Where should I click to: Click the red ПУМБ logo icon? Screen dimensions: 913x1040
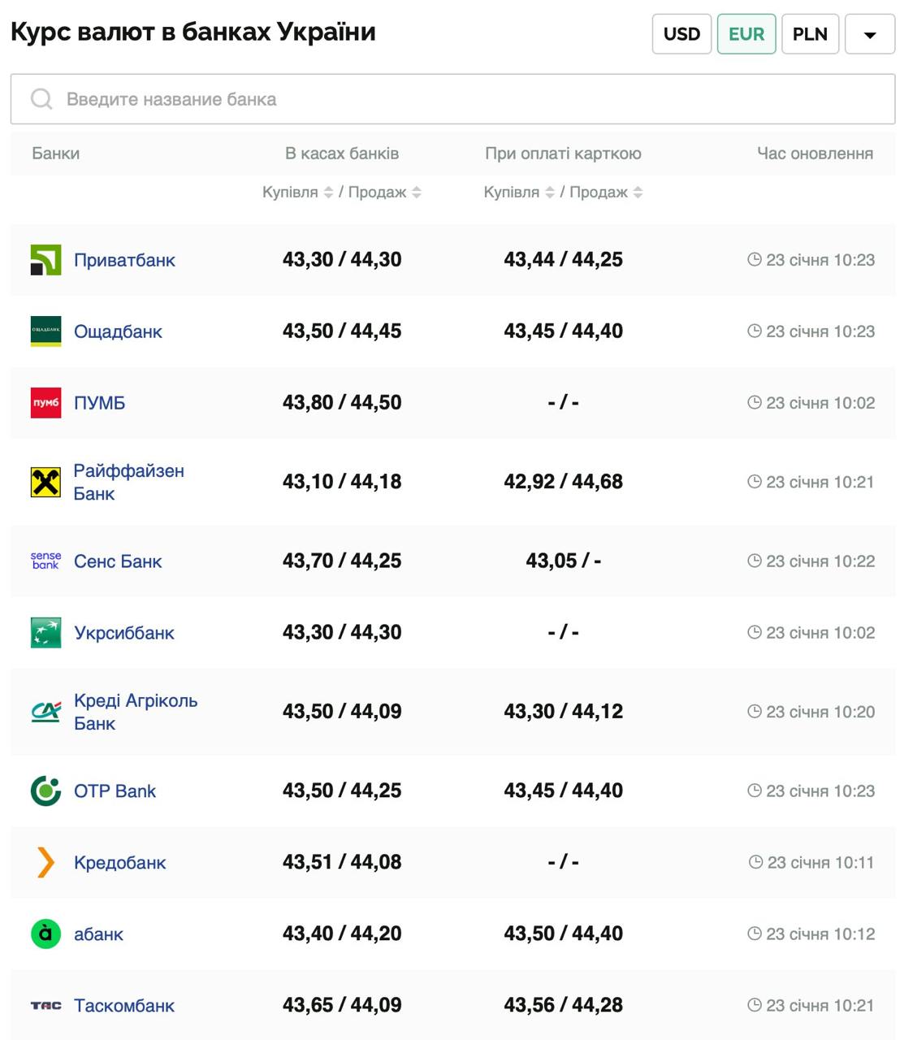pyautogui.click(x=45, y=403)
